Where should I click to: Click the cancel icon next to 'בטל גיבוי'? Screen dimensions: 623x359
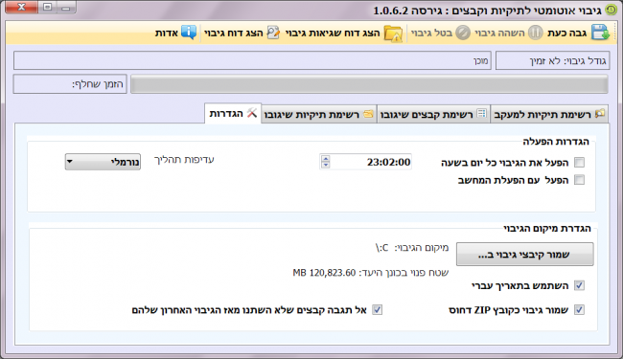pyautogui.click(x=463, y=33)
